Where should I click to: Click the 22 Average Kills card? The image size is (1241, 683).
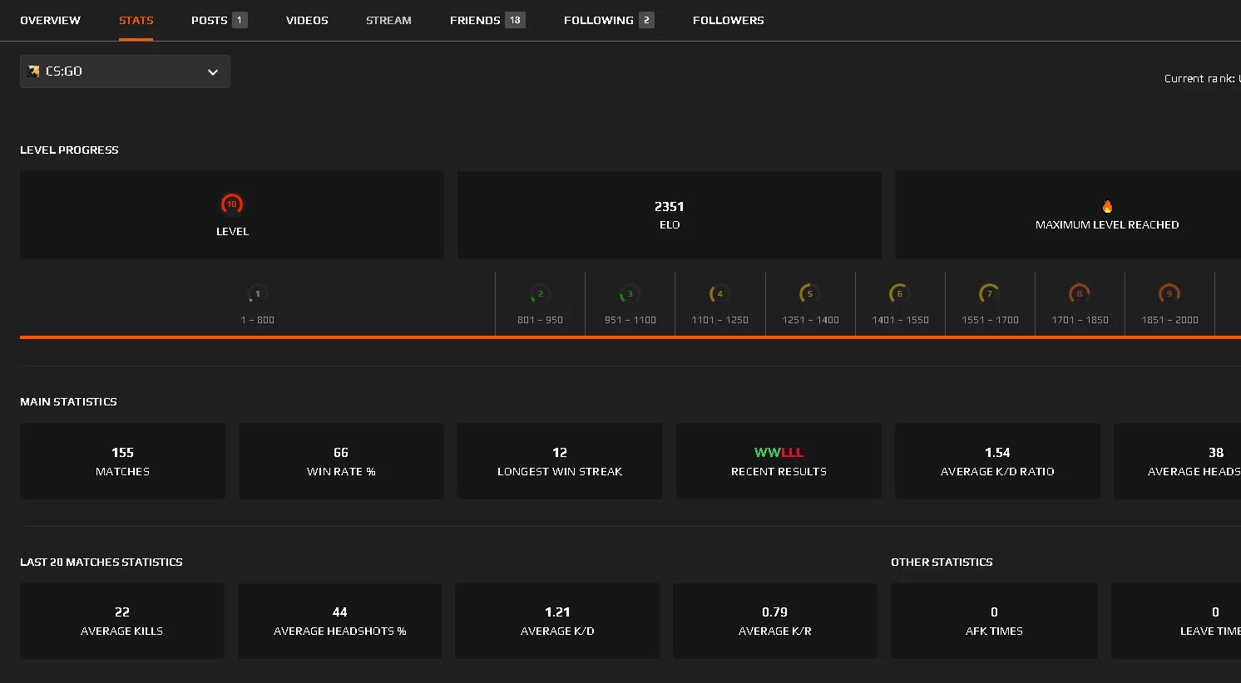tap(122, 621)
